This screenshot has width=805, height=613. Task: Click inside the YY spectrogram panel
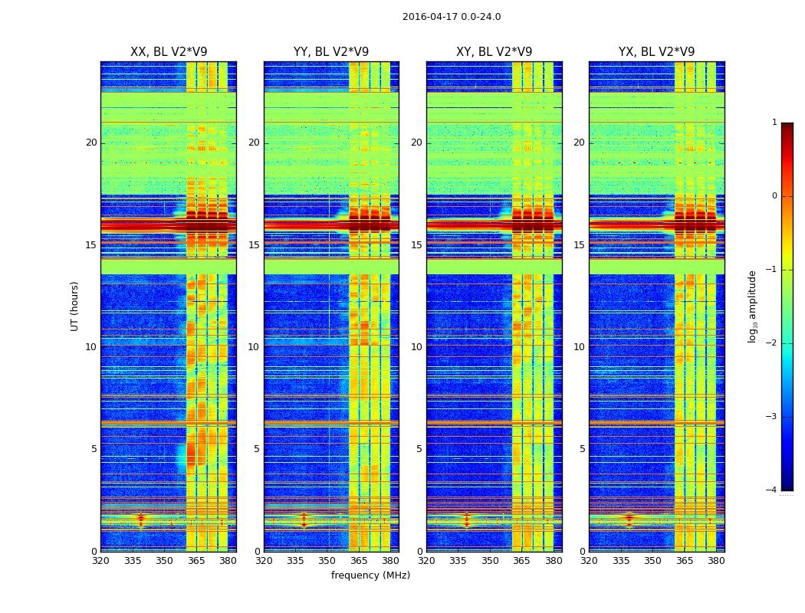(x=331, y=306)
